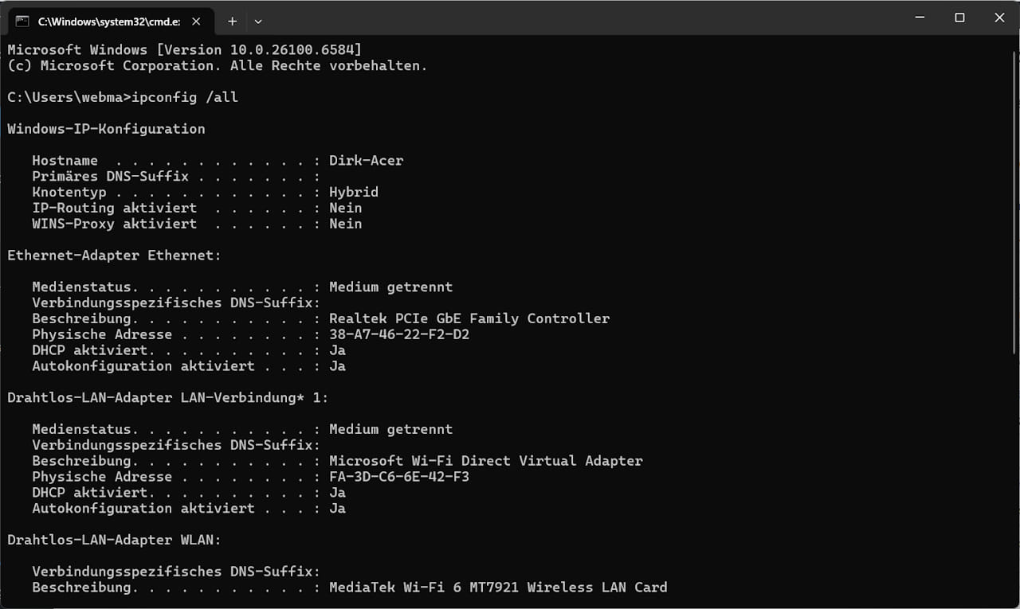Click the Realtek PCIe GbE Family Controller text

469,318
